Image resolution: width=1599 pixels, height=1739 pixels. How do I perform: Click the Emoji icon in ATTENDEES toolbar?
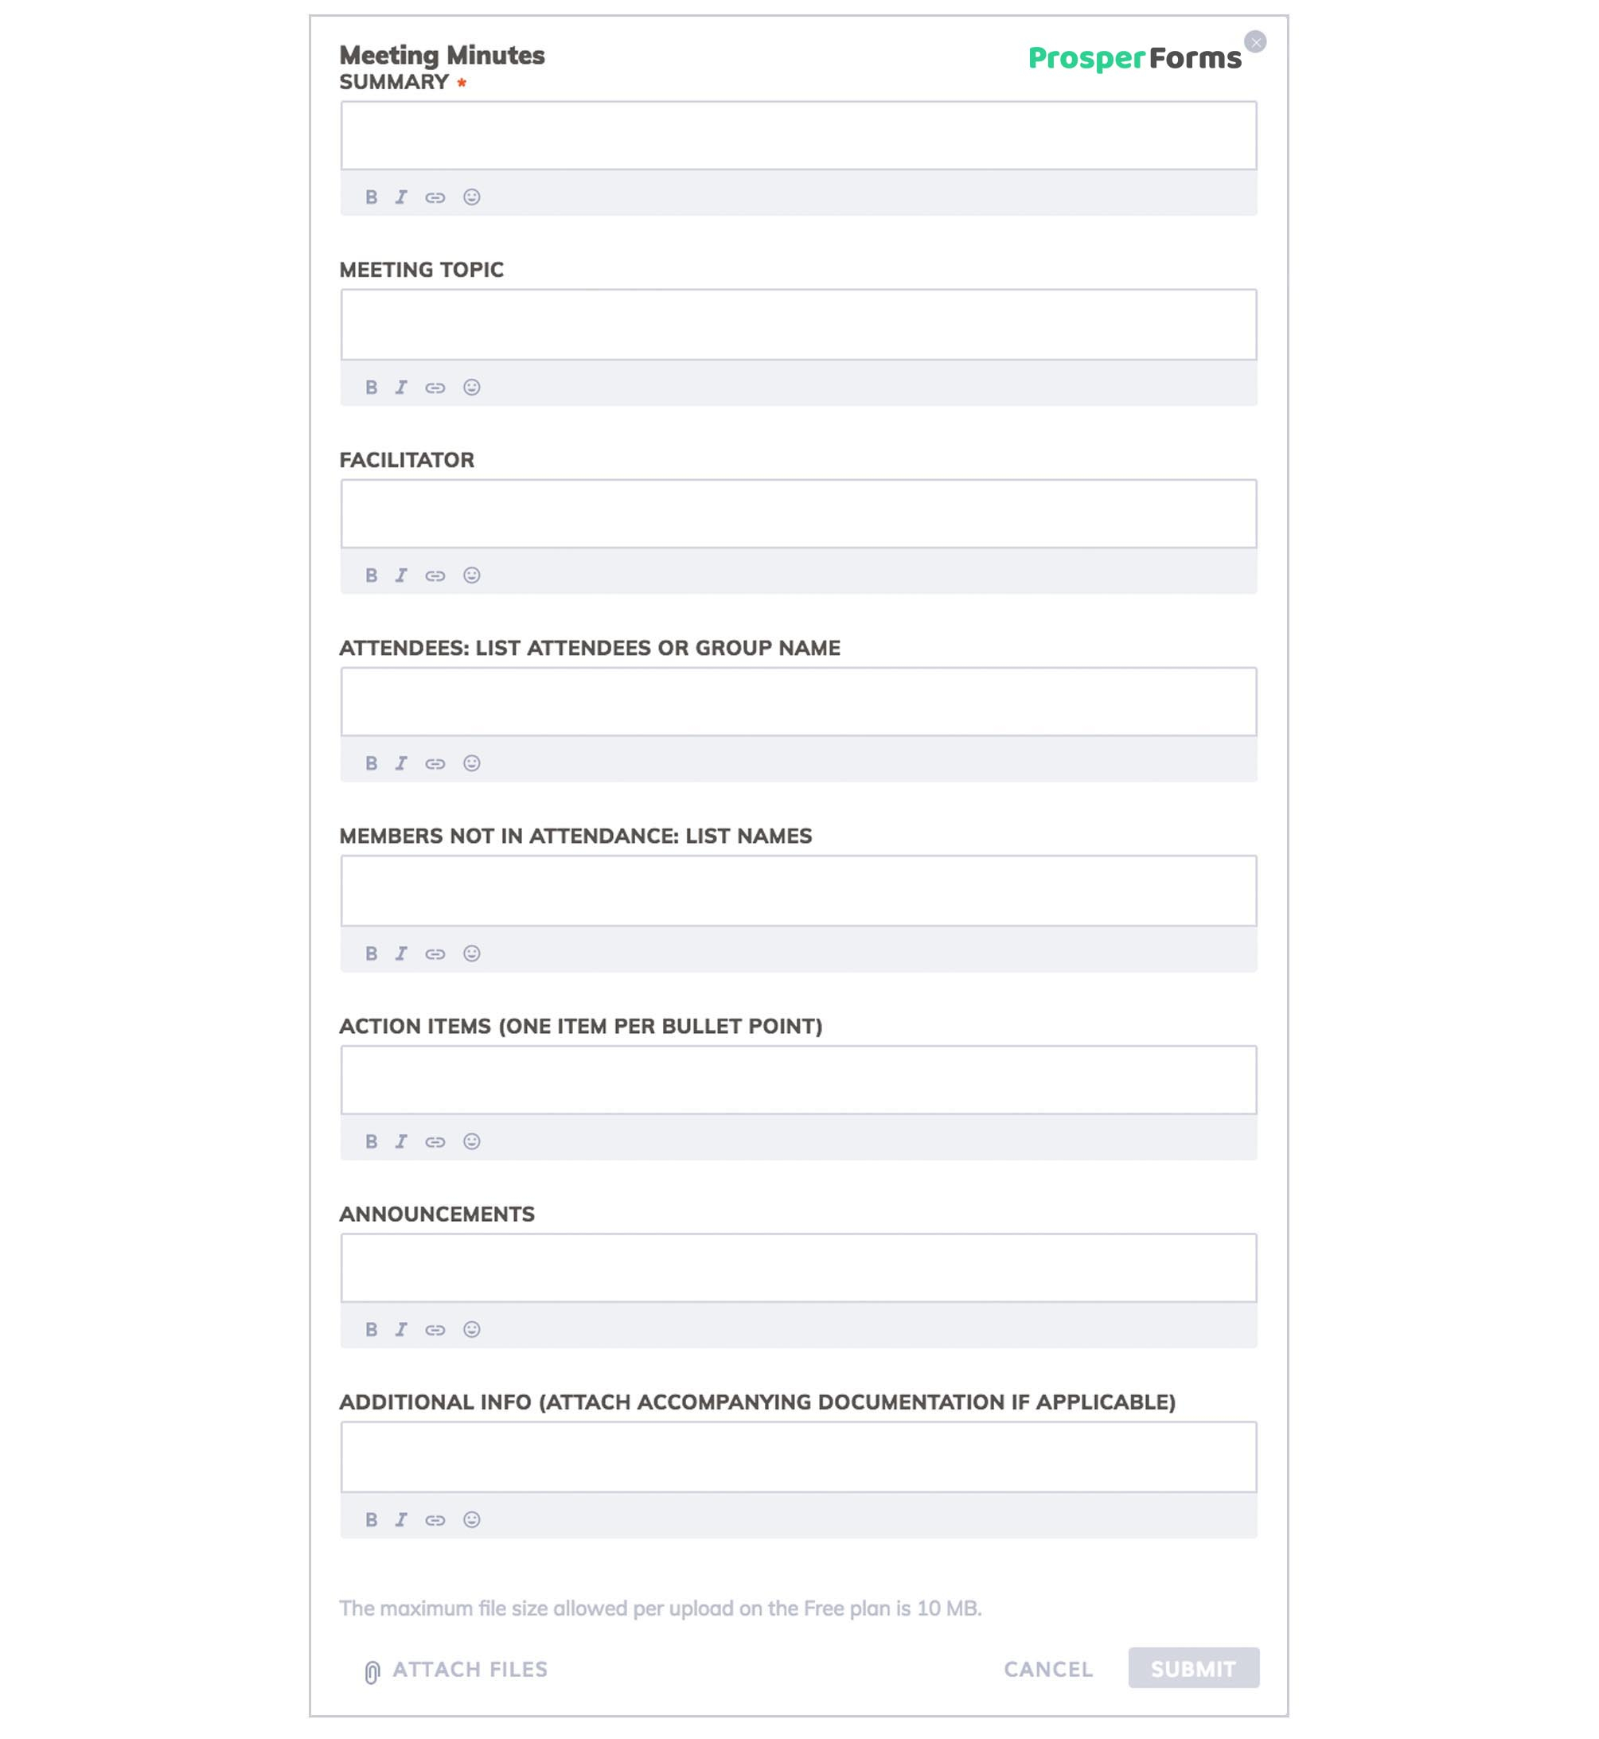tap(471, 763)
